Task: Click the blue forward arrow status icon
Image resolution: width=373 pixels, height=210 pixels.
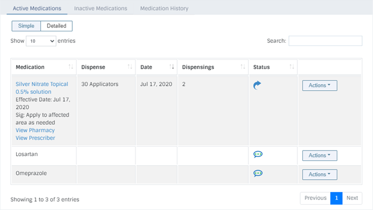Action: (257, 85)
